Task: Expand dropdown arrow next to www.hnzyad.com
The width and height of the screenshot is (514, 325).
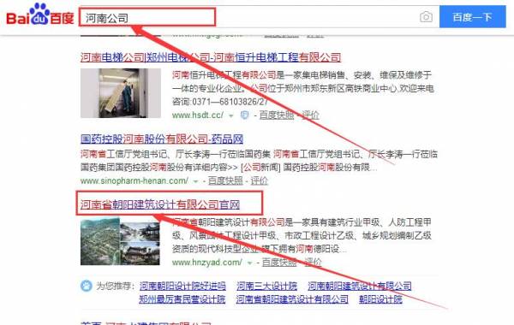Action: pos(249,263)
